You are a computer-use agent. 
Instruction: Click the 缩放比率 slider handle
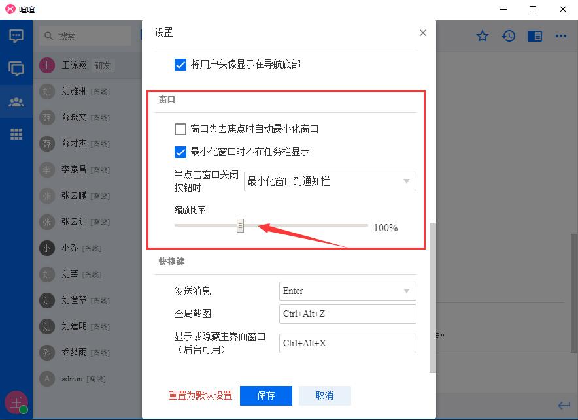pos(240,226)
